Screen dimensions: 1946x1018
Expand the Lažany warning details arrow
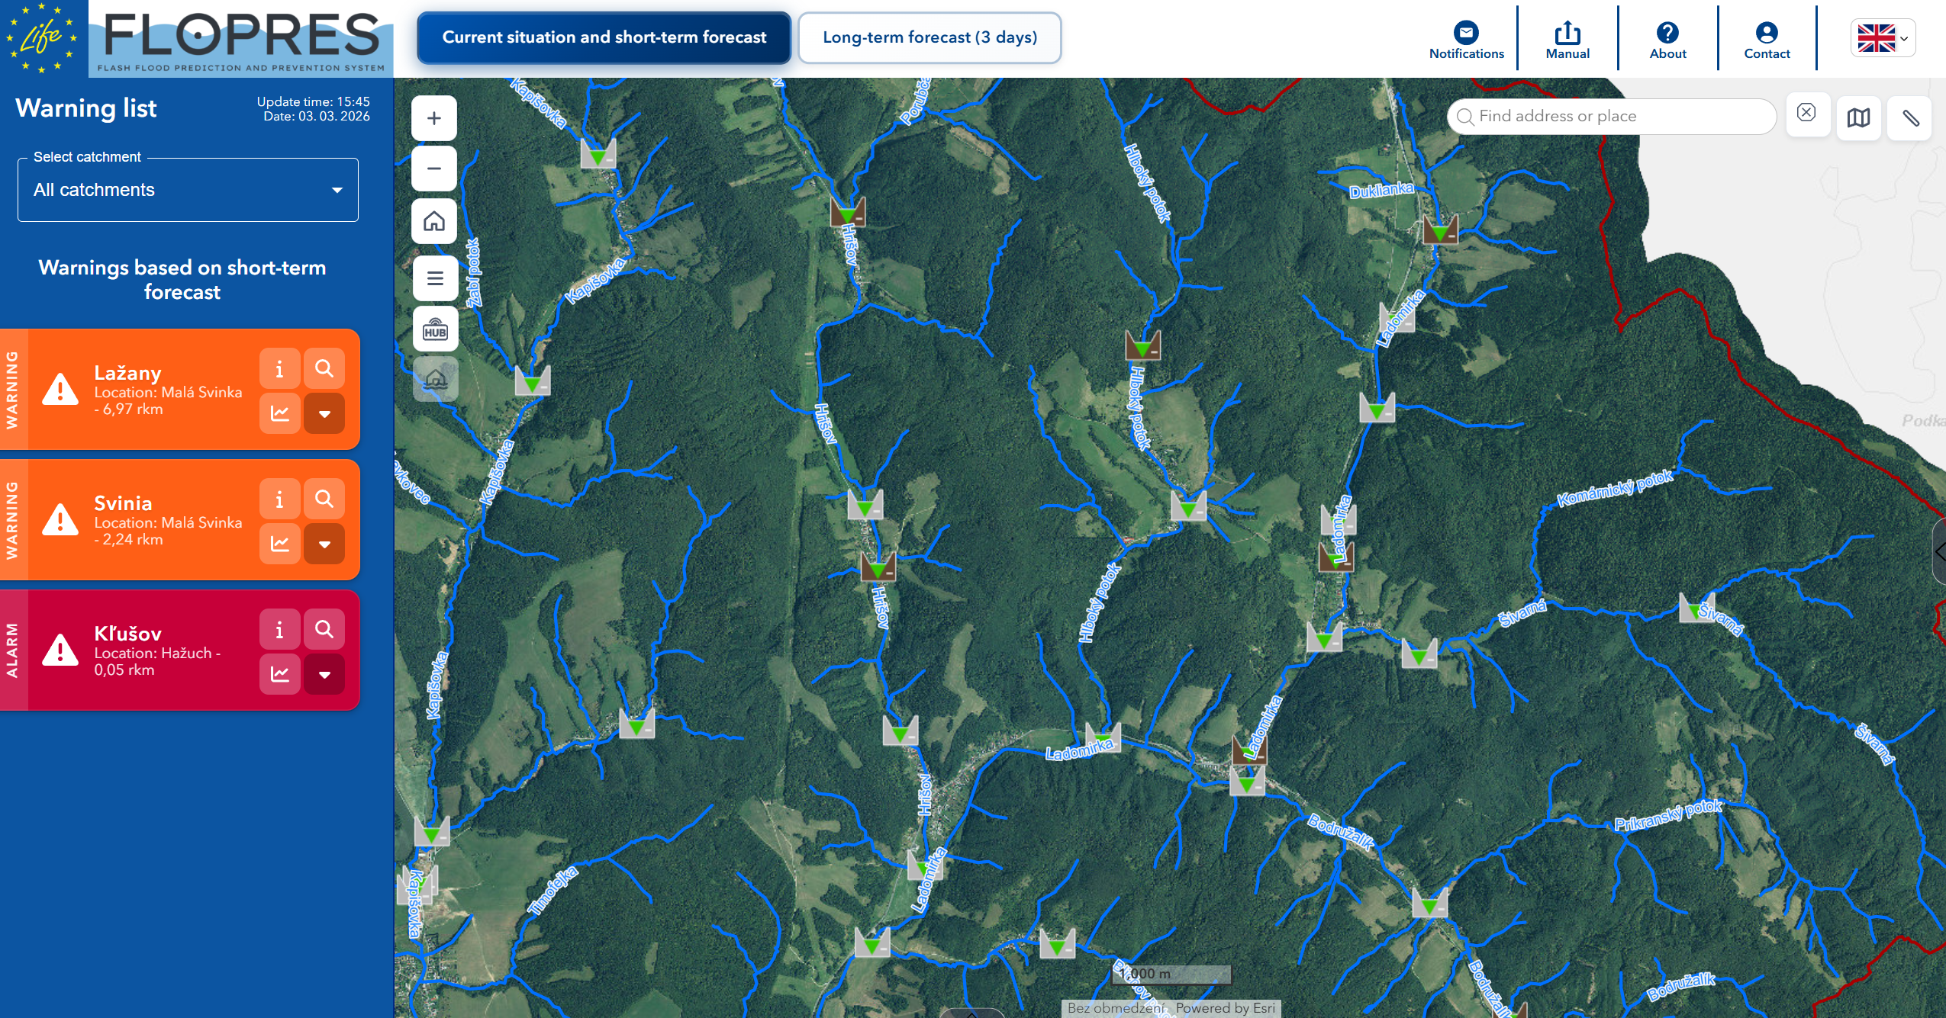coord(324,414)
